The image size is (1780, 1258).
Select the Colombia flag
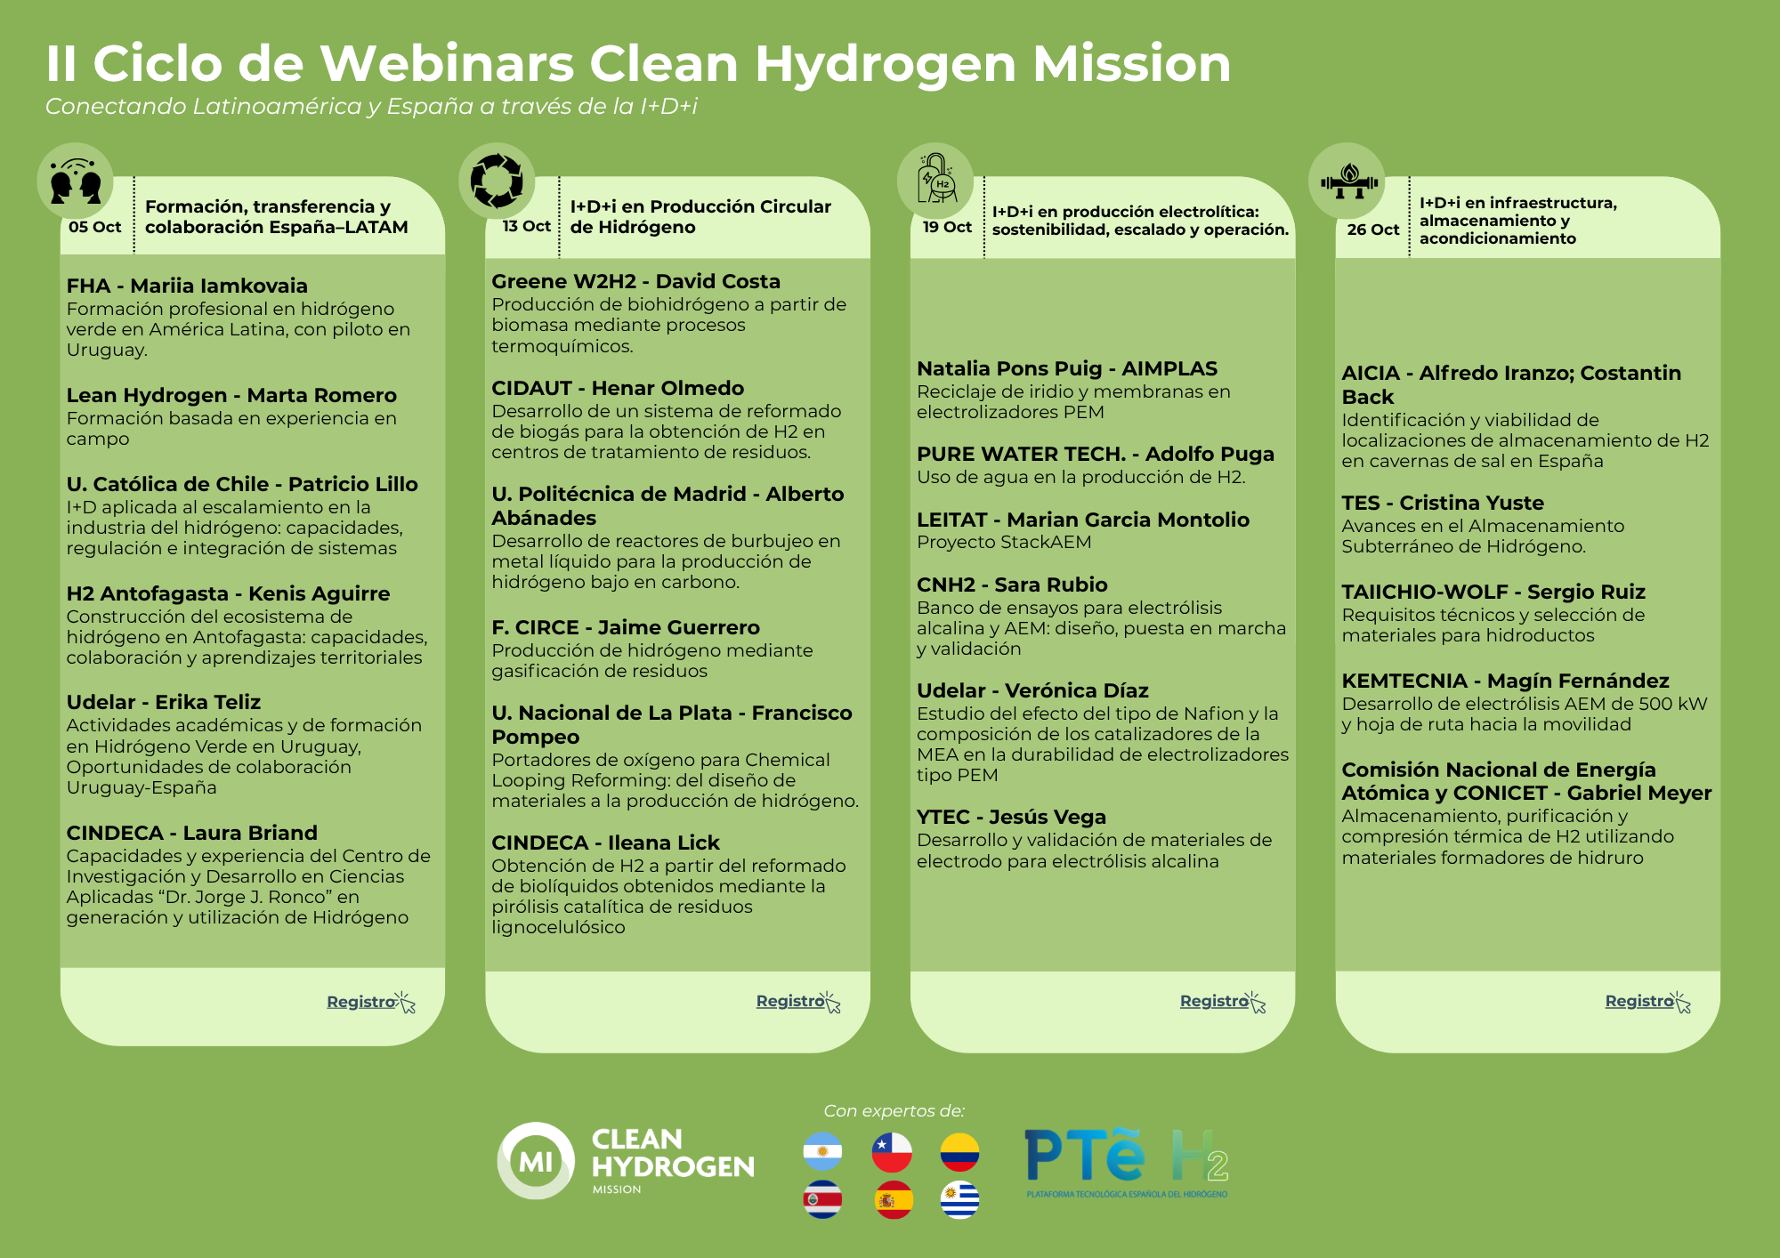[x=960, y=1151]
